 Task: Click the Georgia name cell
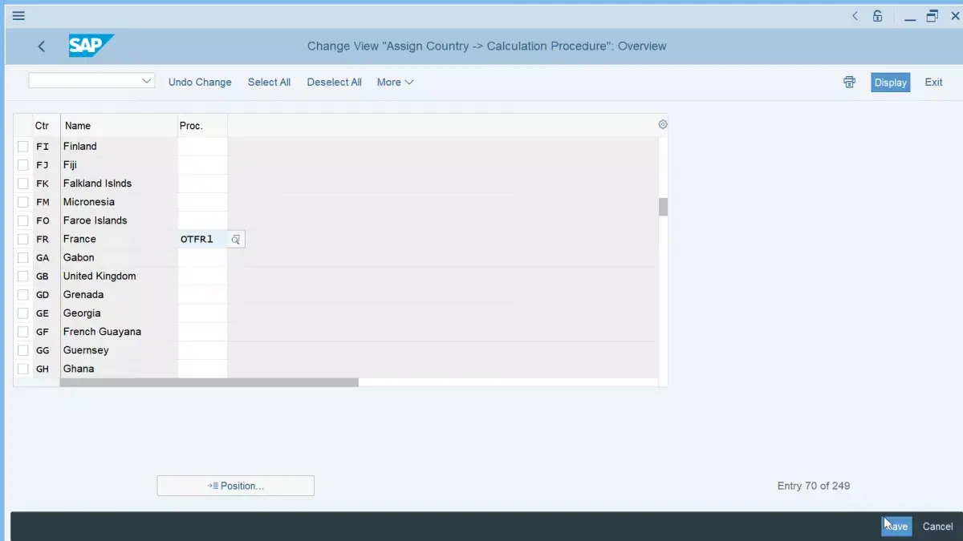(x=119, y=313)
